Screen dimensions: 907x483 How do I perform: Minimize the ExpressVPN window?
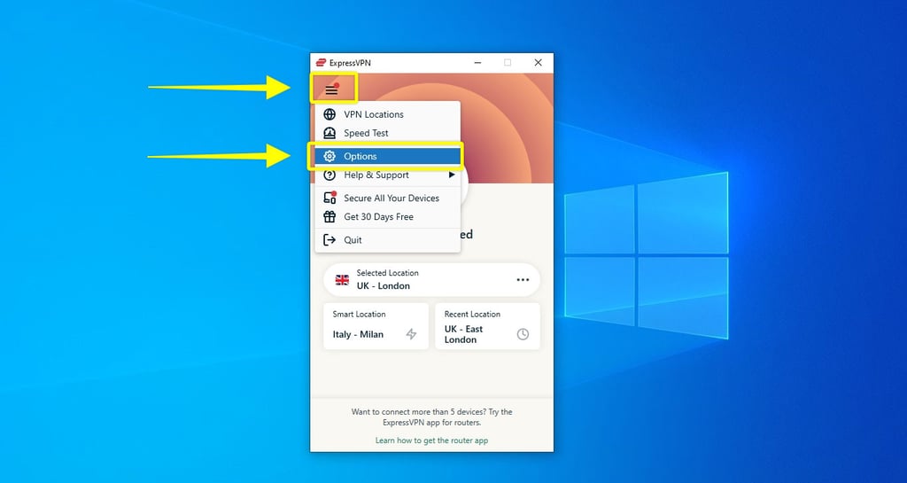click(x=477, y=62)
